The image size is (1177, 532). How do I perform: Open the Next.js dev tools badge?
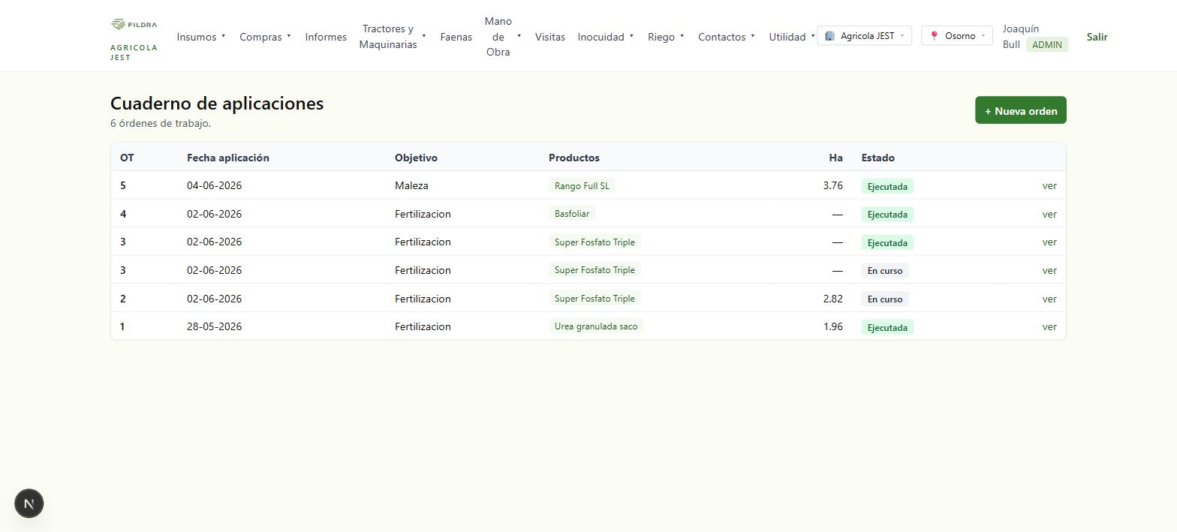29,503
